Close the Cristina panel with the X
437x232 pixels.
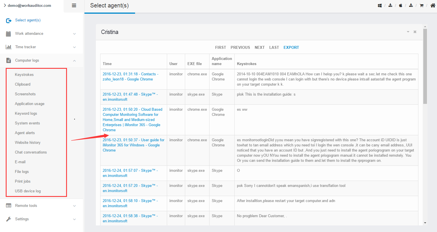click(415, 32)
